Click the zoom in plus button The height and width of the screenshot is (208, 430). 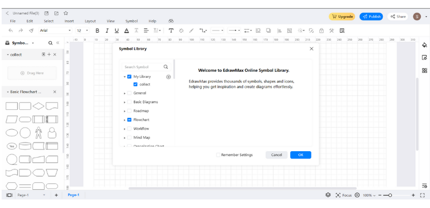coord(413,195)
